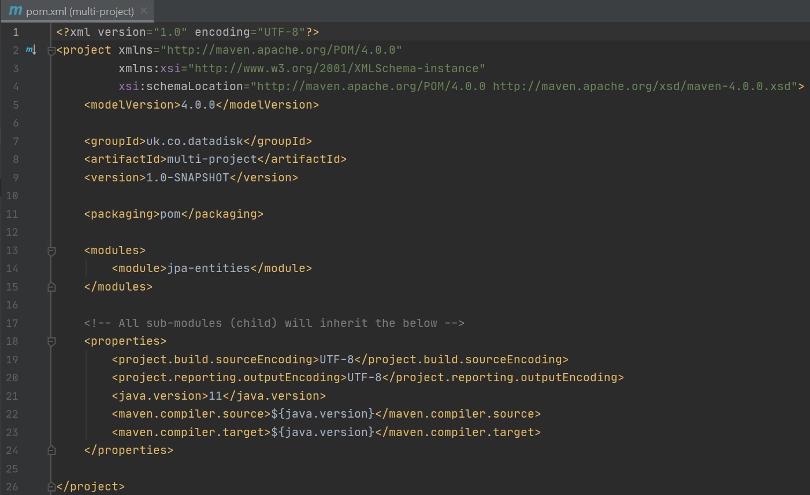Viewport: 810px width, 495px height.
Task: Click the fold end marker at closing project tag
Action: [51, 487]
